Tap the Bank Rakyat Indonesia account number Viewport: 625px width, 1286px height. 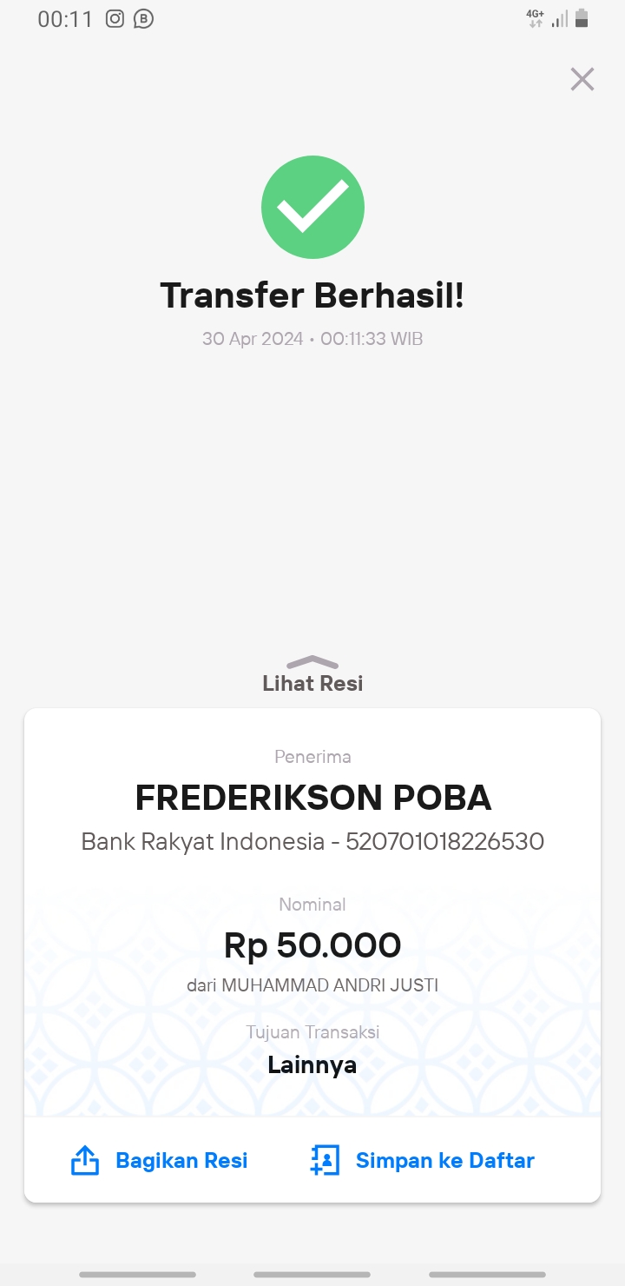[444, 841]
